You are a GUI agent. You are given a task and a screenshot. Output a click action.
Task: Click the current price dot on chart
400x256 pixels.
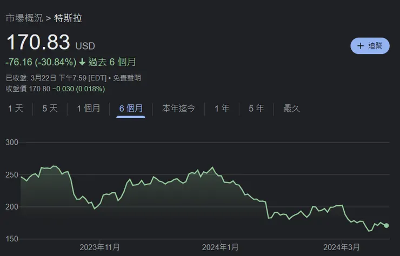point(386,226)
